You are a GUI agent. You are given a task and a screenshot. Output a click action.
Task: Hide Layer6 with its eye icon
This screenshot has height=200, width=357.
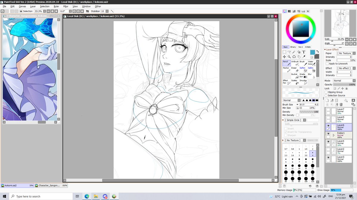click(x=328, y=126)
